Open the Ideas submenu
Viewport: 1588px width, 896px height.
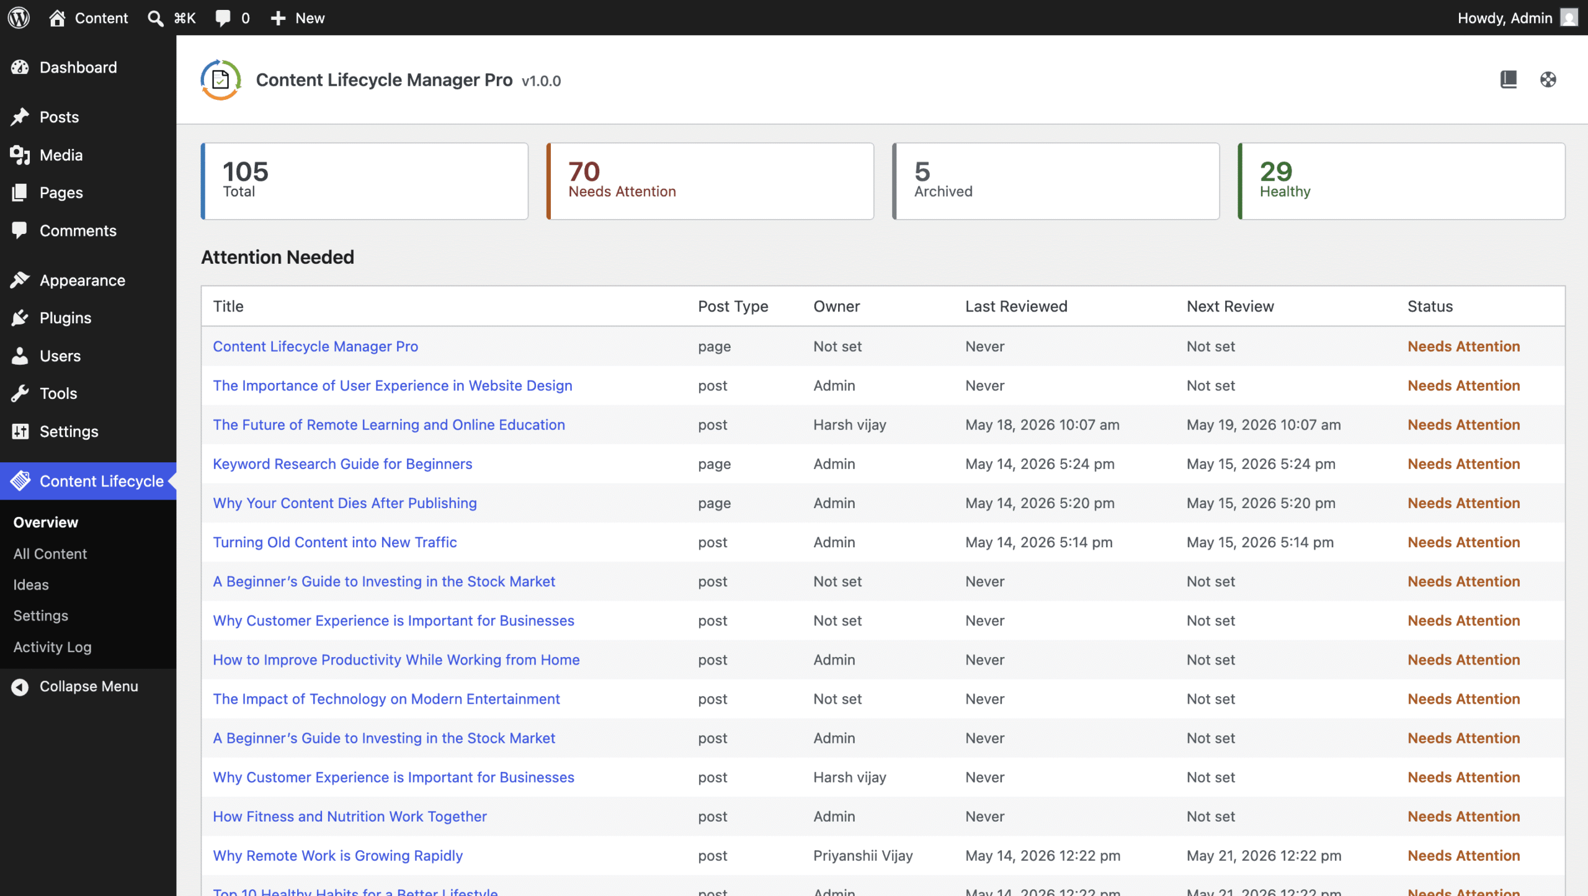click(31, 585)
